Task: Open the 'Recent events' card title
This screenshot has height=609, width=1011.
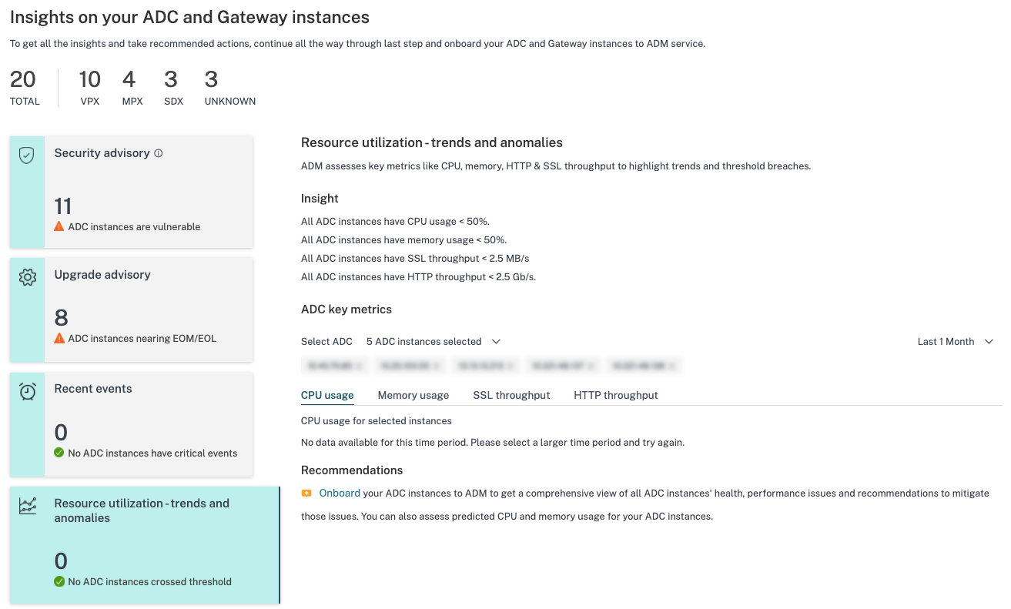Action: (93, 389)
